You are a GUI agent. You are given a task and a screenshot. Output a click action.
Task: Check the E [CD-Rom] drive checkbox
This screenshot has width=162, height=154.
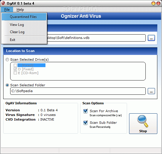point(15,73)
